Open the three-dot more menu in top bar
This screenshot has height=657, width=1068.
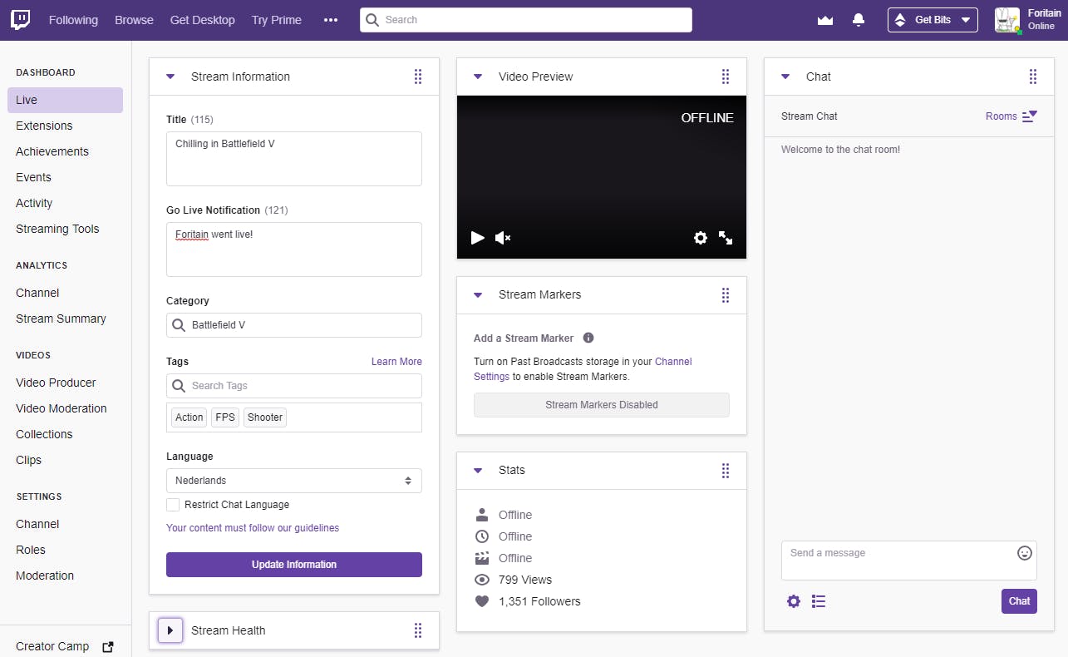point(331,20)
